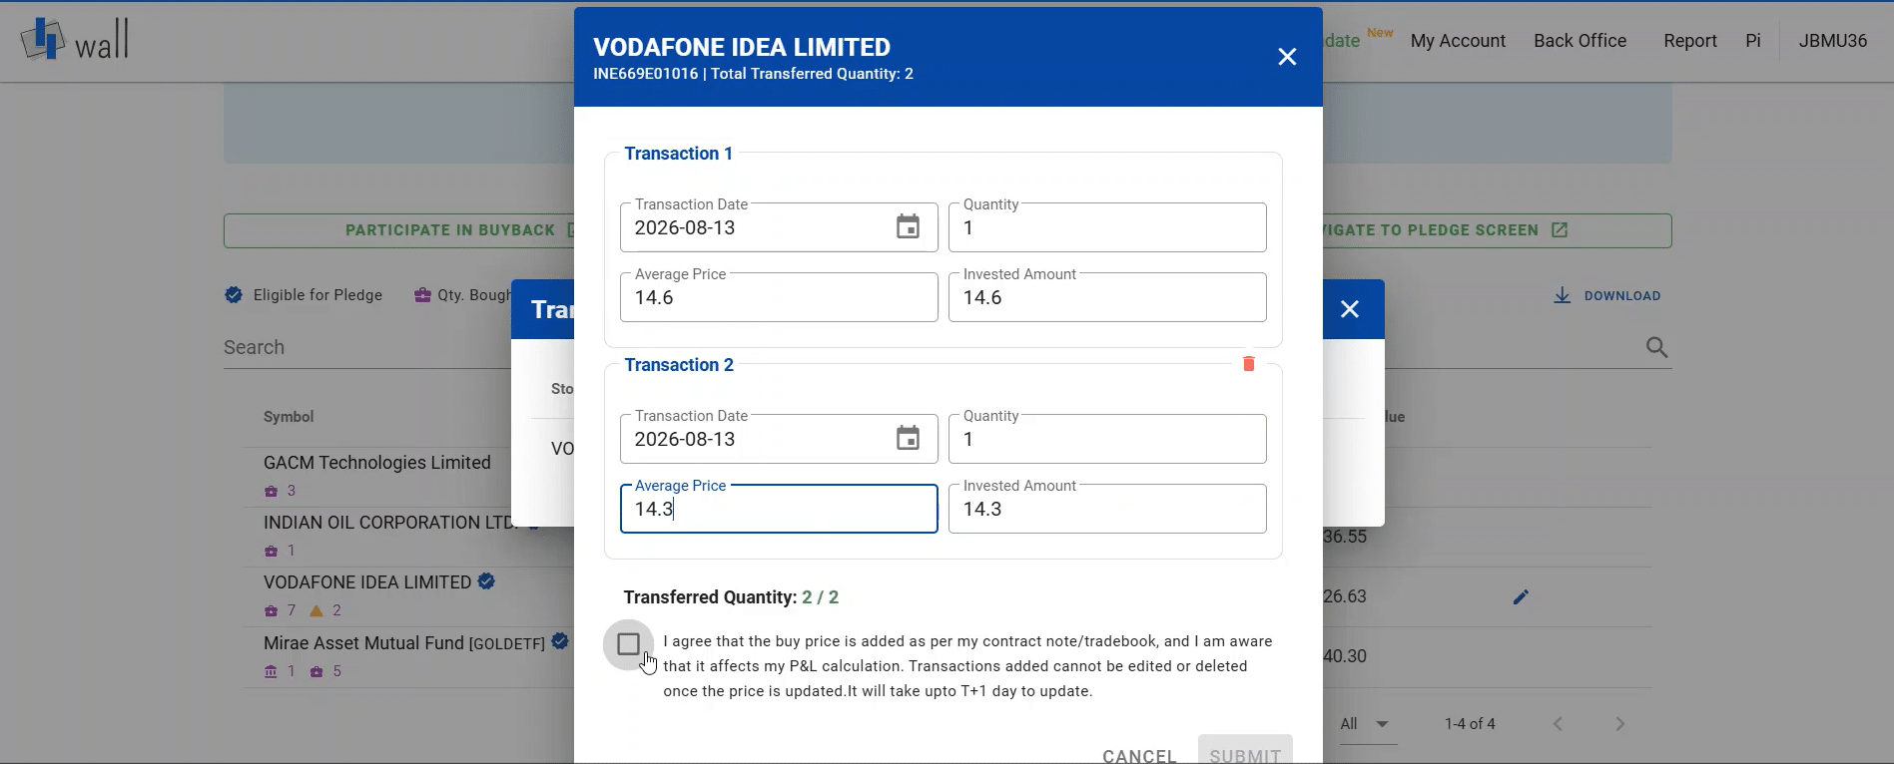Focus the Transaction 1 Average Price field
The height and width of the screenshot is (764, 1894).
tap(779, 297)
